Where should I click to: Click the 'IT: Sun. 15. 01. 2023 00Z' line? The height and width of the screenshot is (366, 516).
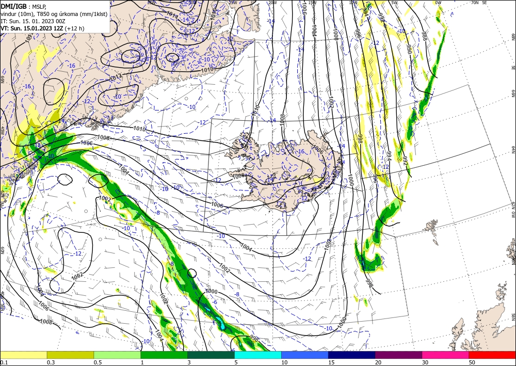point(33,21)
